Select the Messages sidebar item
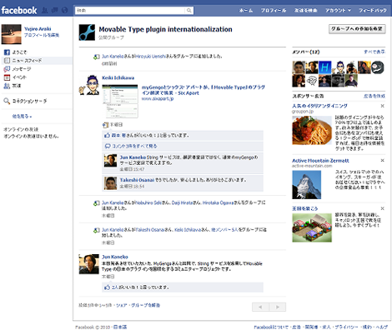Screen dimensions: 392x335 pyautogui.click(x=18, y=69)
